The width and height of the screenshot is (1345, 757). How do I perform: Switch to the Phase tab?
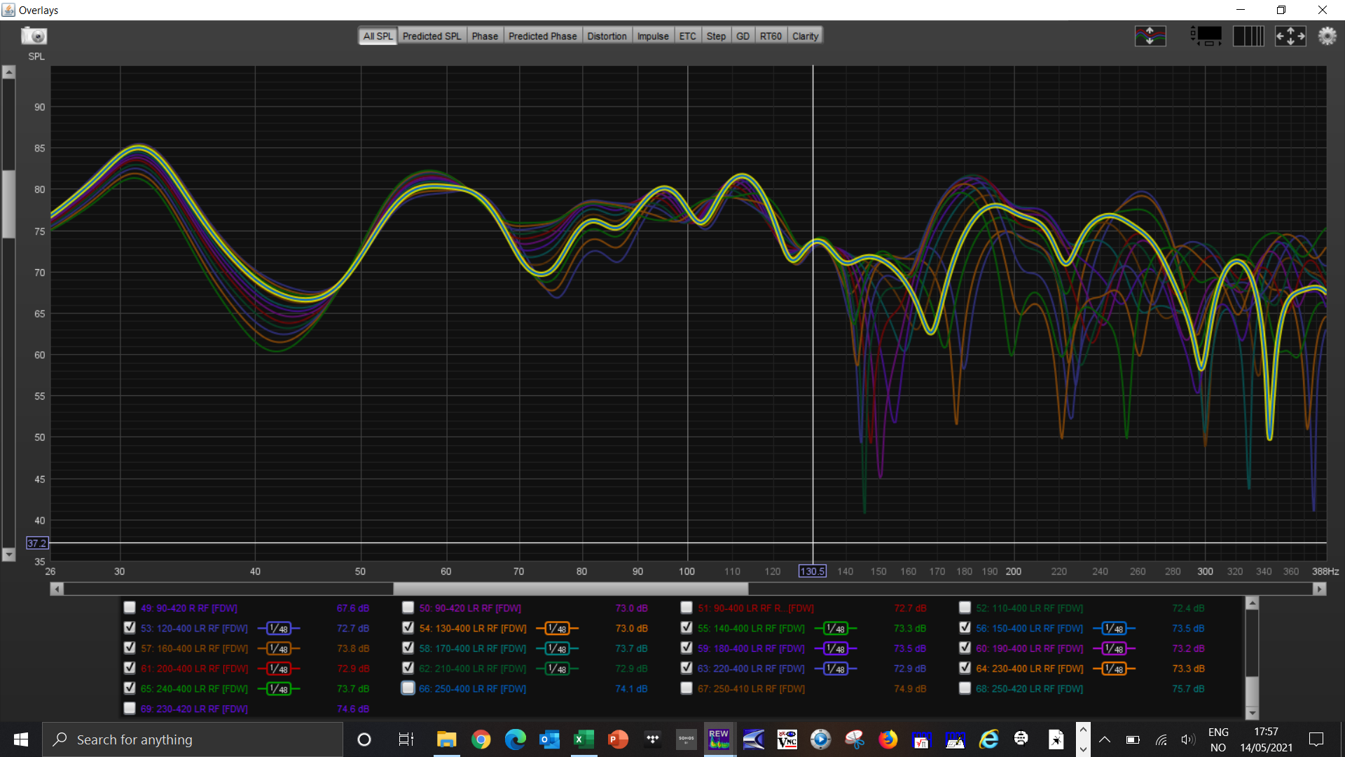pos(485,36)
